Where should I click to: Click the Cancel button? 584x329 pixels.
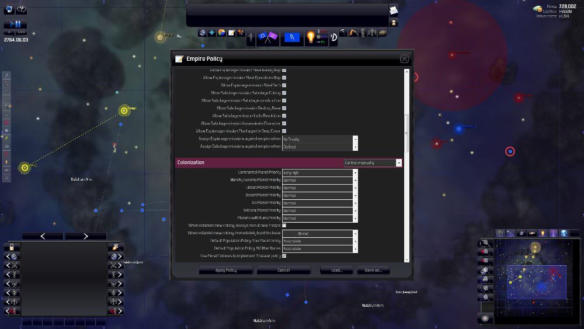point(283,270)
